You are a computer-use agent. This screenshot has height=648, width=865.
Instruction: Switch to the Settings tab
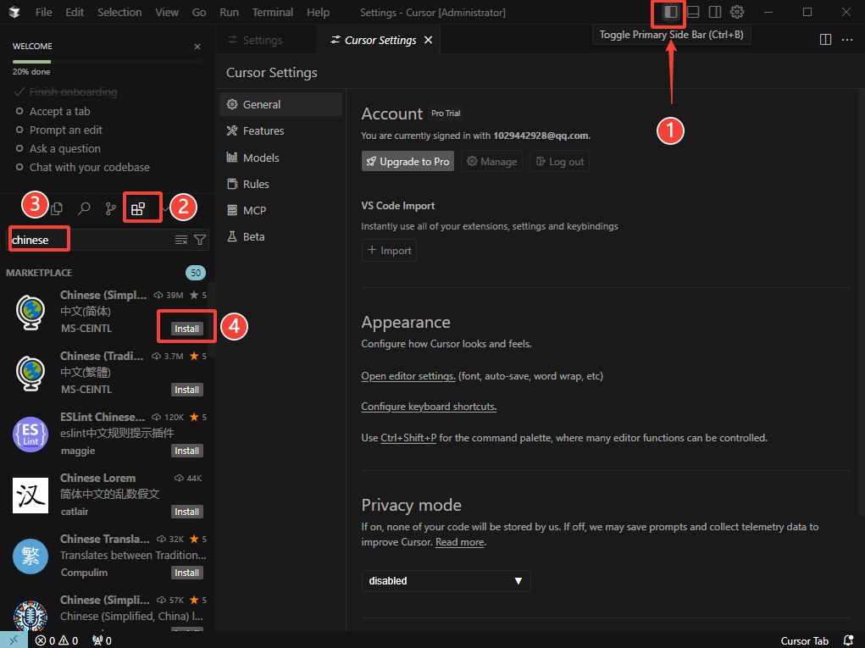267,40
